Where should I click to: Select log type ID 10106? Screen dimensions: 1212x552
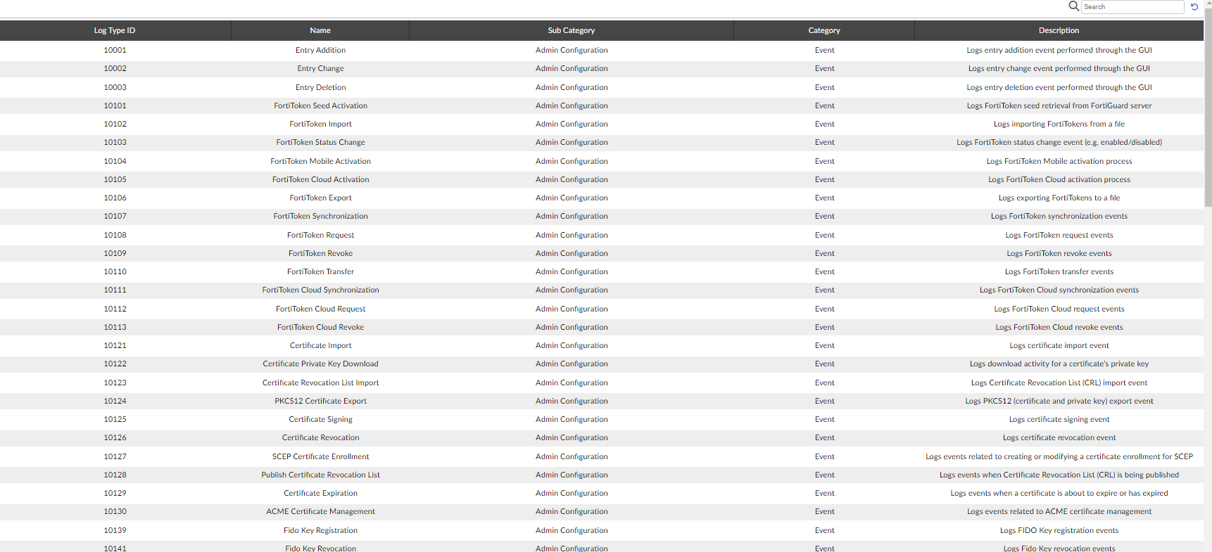pos(115,198)
